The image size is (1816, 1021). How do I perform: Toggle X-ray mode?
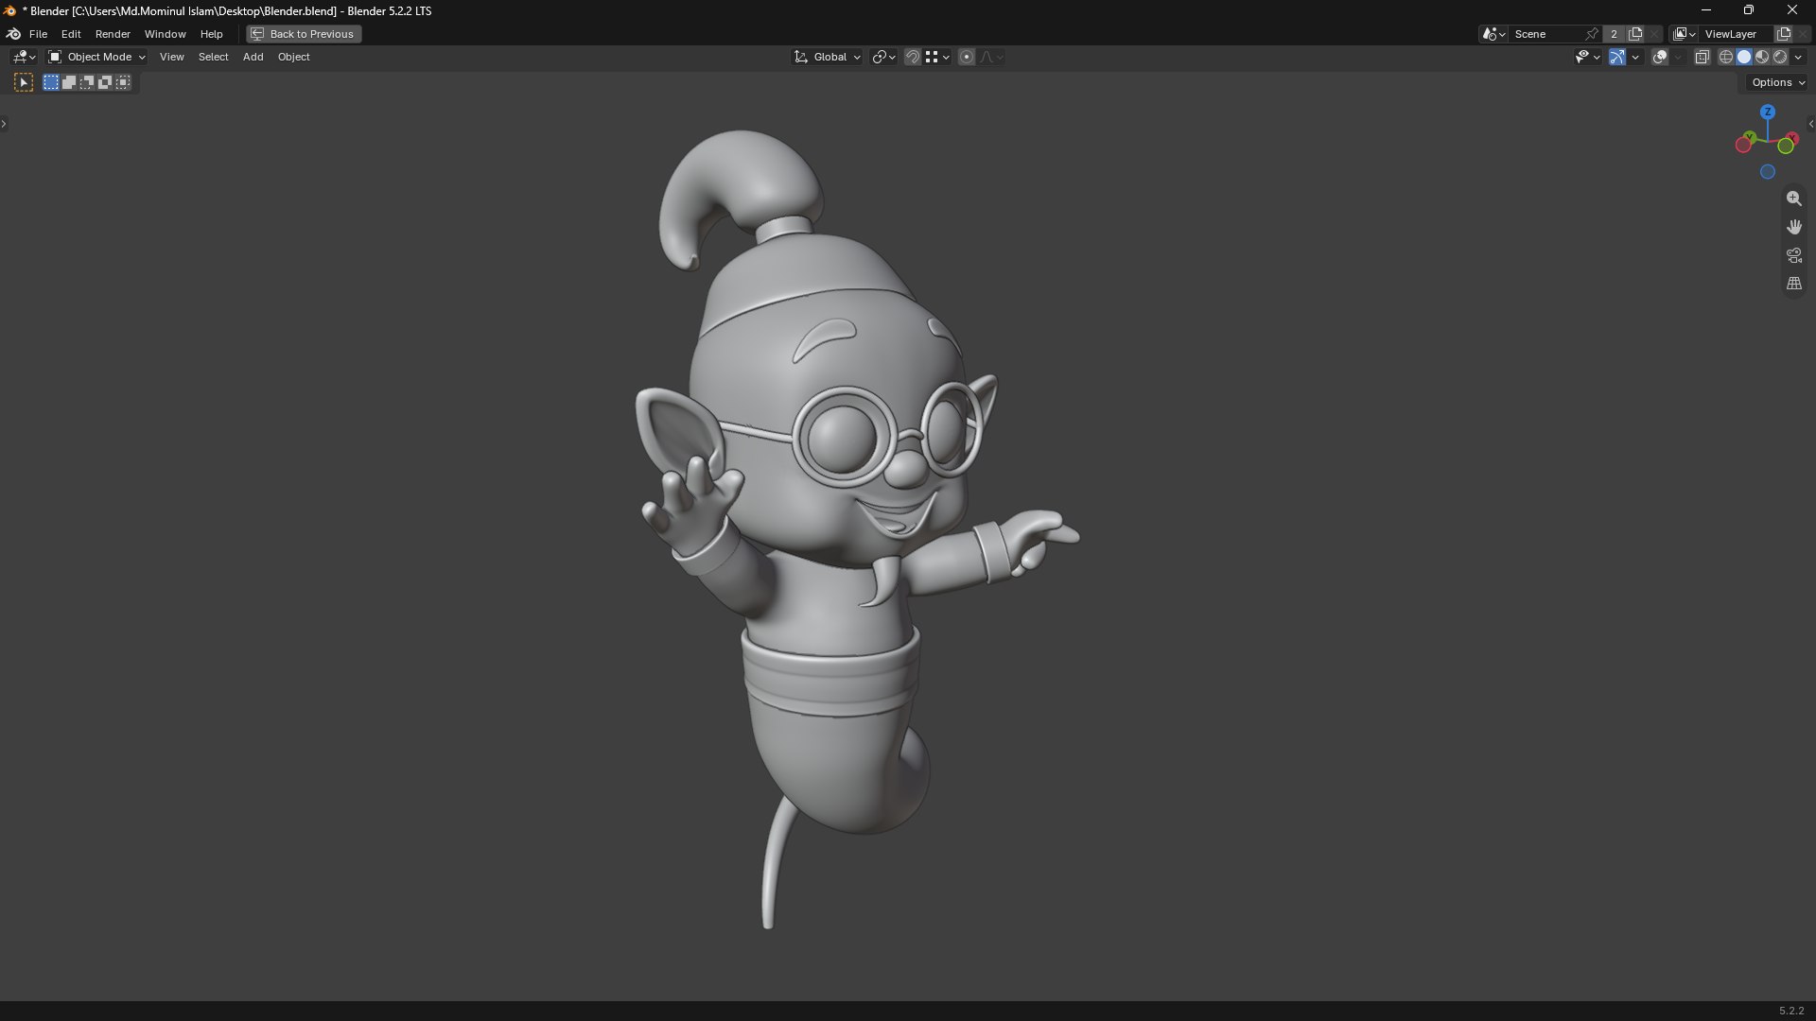(x=1702, y=57)
